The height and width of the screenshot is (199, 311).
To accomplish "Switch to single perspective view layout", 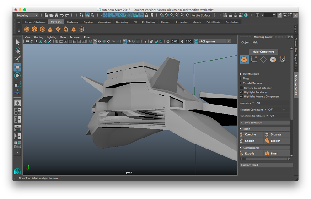I will pos(17,103).
